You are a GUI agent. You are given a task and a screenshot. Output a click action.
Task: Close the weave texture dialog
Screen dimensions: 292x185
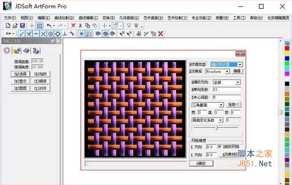click(x=240, y=54)
